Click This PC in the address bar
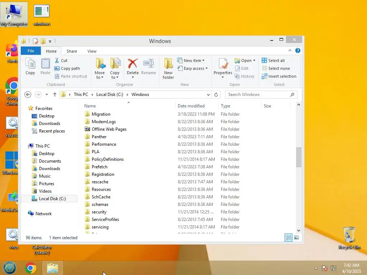Screen dimensions: 367x275 (x=81, y=95)
